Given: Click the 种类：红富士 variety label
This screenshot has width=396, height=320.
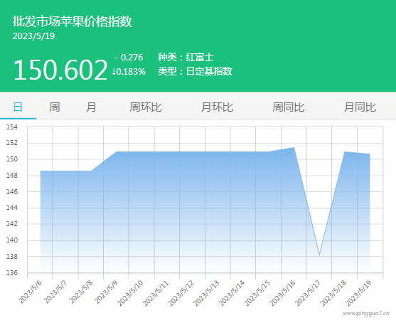Looking at the screenshot, I should coord(186,57).
